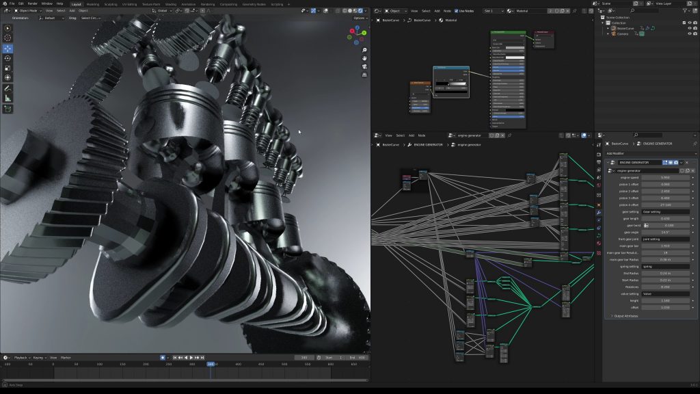This screenshot has height=394, width=700.
Task: Pick the Measure tool
Action: [7, 97]
